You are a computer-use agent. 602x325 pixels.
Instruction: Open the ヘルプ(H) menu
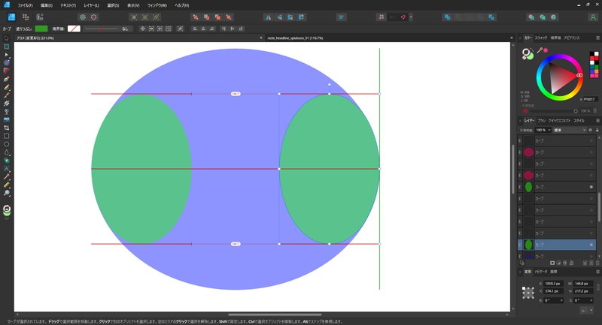point(181,5)
